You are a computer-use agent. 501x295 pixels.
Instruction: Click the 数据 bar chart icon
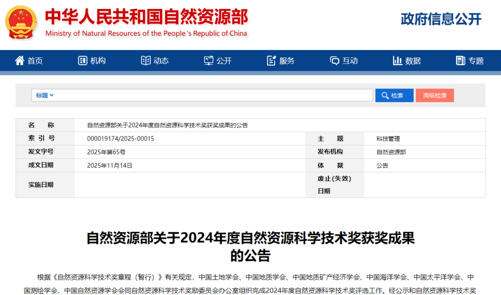(x=398, y=61)
